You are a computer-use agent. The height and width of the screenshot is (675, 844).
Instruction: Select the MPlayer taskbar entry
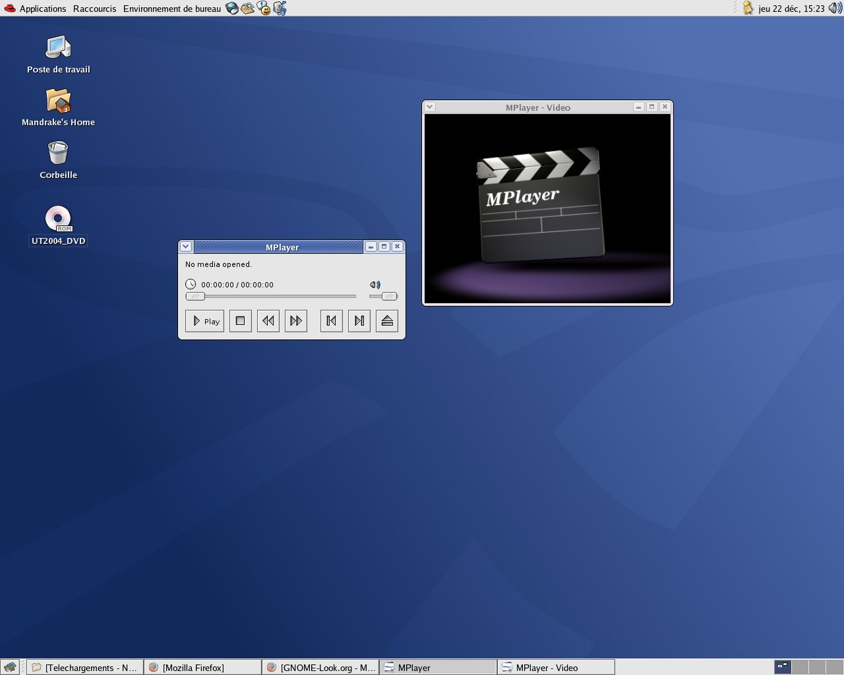[x=438, y=667]
